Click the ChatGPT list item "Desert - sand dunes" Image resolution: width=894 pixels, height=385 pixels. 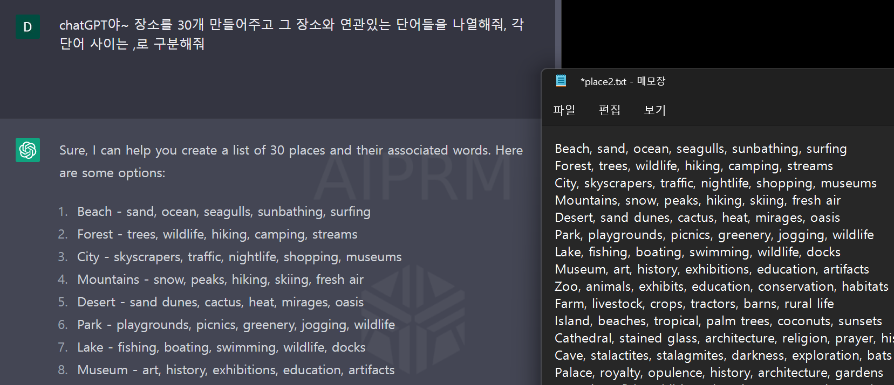click(x=221, y=302)
